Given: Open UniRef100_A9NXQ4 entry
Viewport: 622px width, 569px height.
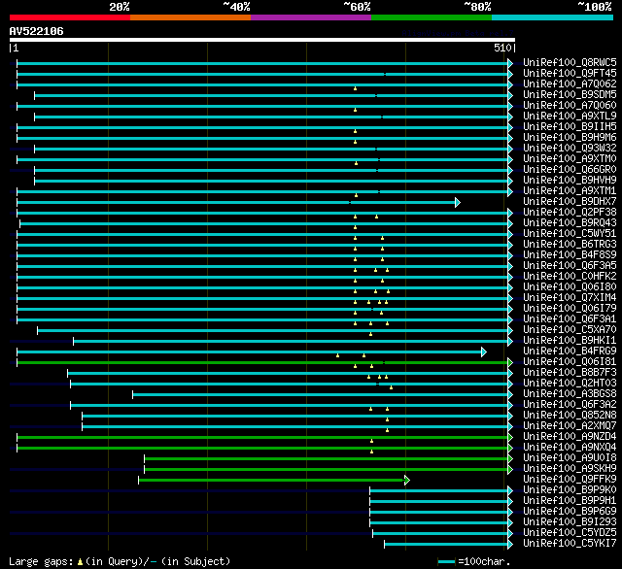Looking at the screenshot, I should tap(570, 448).
